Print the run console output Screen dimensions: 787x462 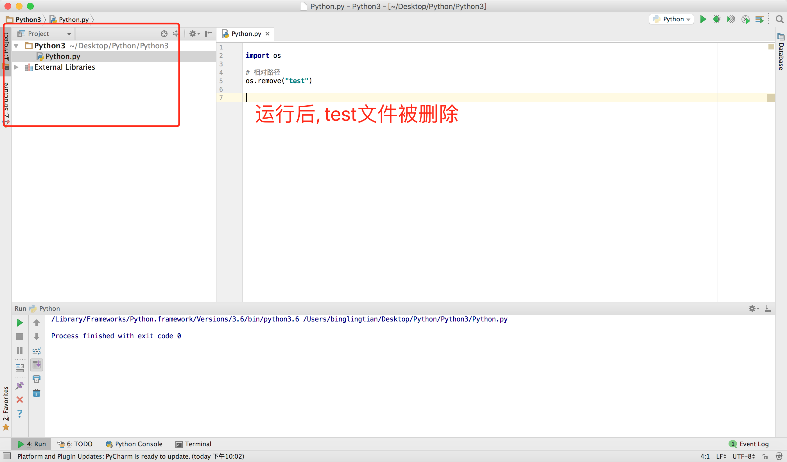pyautogui.click(x=37, y=379)
